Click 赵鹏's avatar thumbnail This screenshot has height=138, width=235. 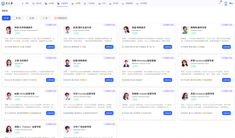coord(67,63)
